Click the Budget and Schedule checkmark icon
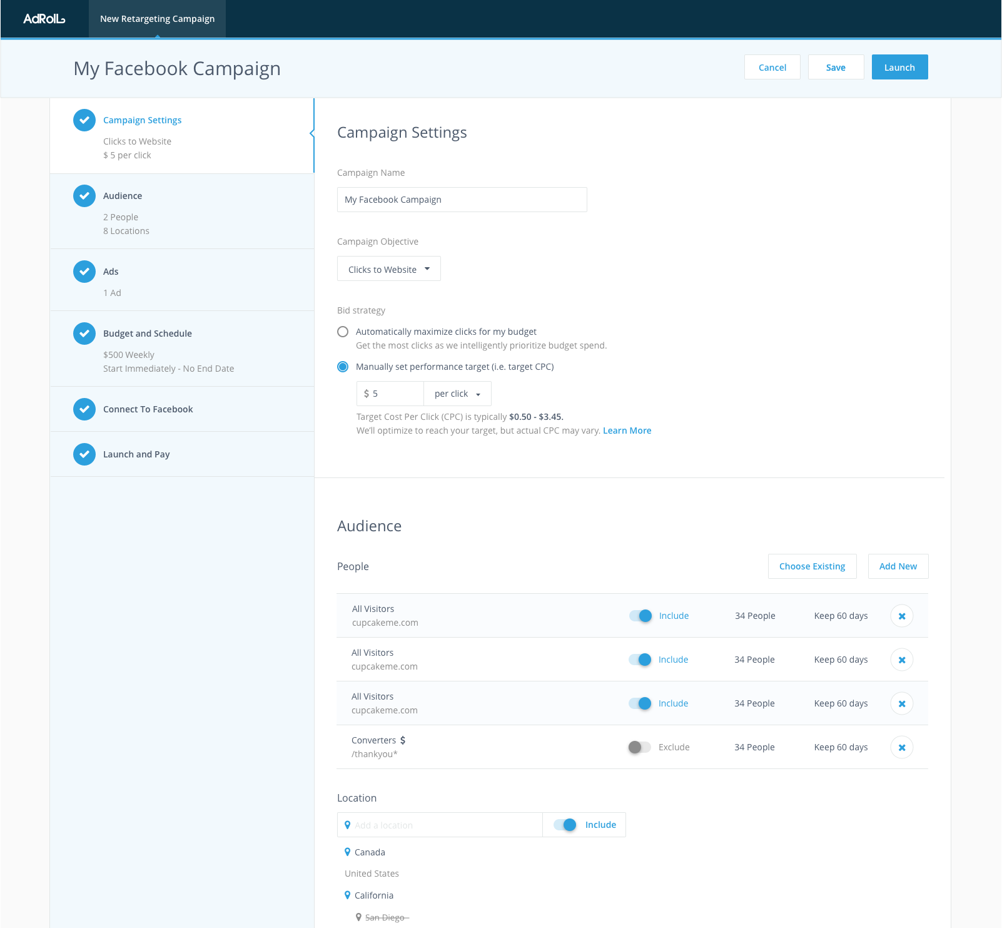The image size is (1002, 928). [x=84, y=334]
